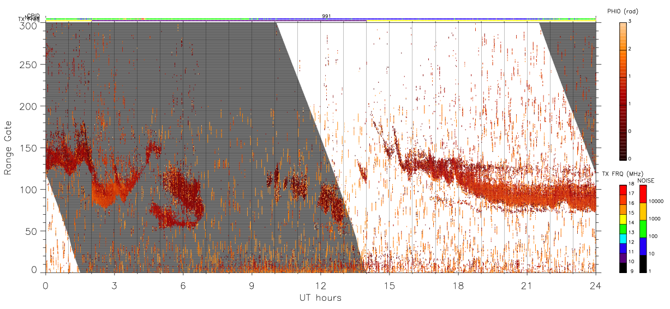Click the '9' label under TX FRQ legend
The height and width of the screenshot is (309, 670).
(631, 271)
